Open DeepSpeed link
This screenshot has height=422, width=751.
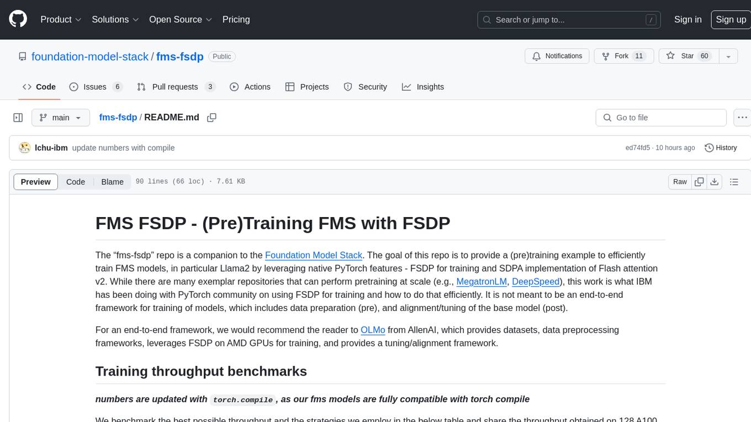click(536, 282)
